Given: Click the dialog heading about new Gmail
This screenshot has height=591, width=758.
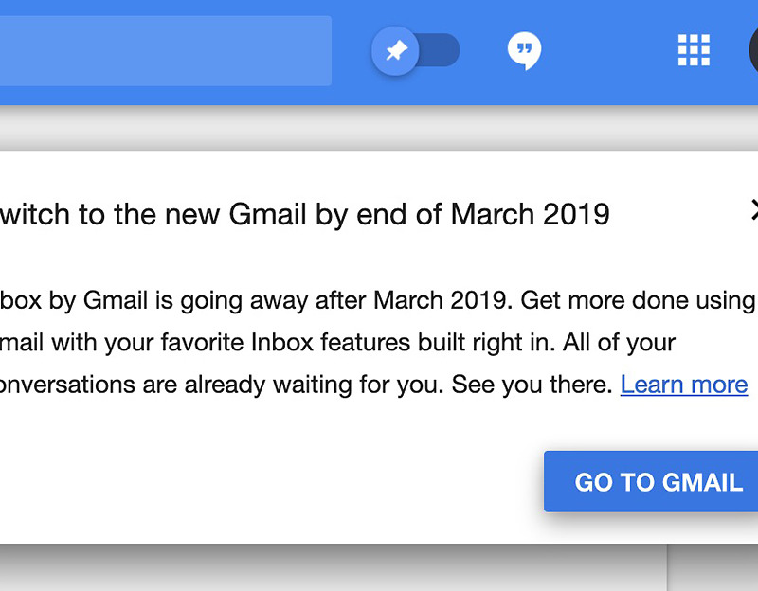Looking at the screenshot, I should click(x=303, y=214).
